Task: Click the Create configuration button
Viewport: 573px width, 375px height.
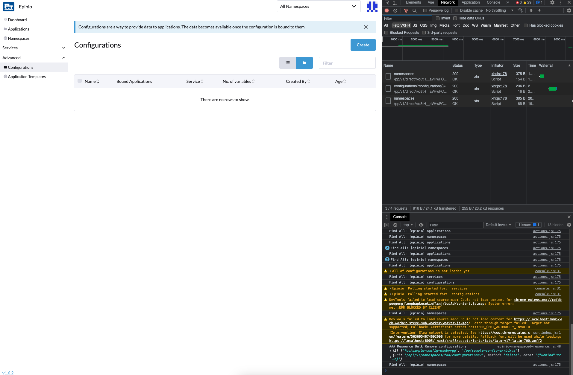Action: coord(363,45)
